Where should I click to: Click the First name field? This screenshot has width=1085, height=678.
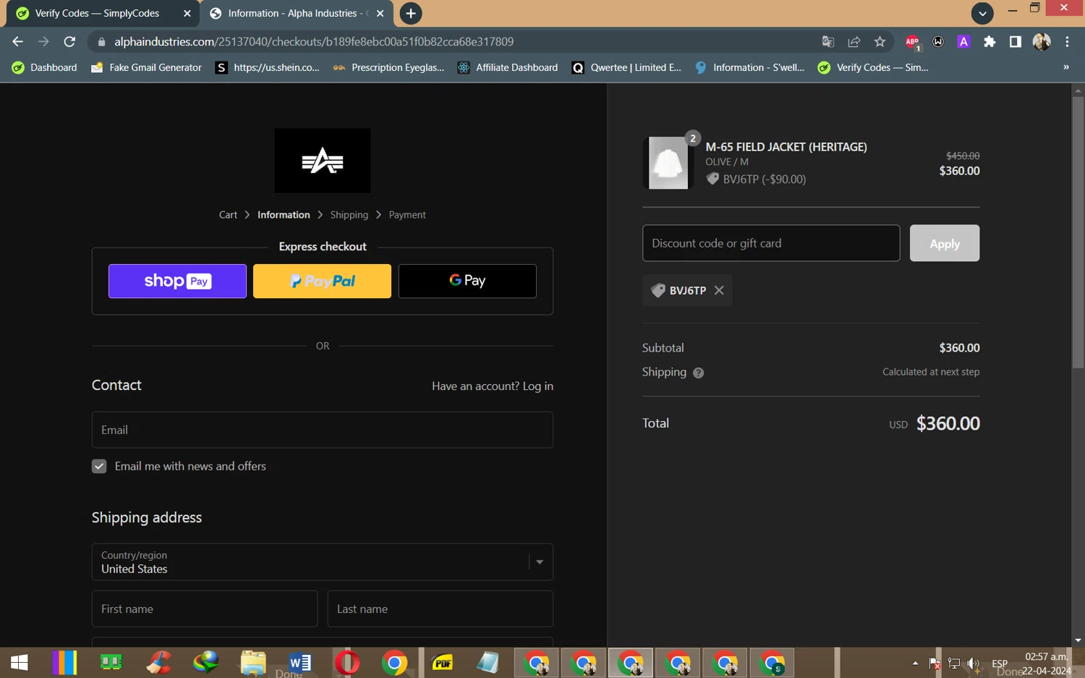coord(205,609)
